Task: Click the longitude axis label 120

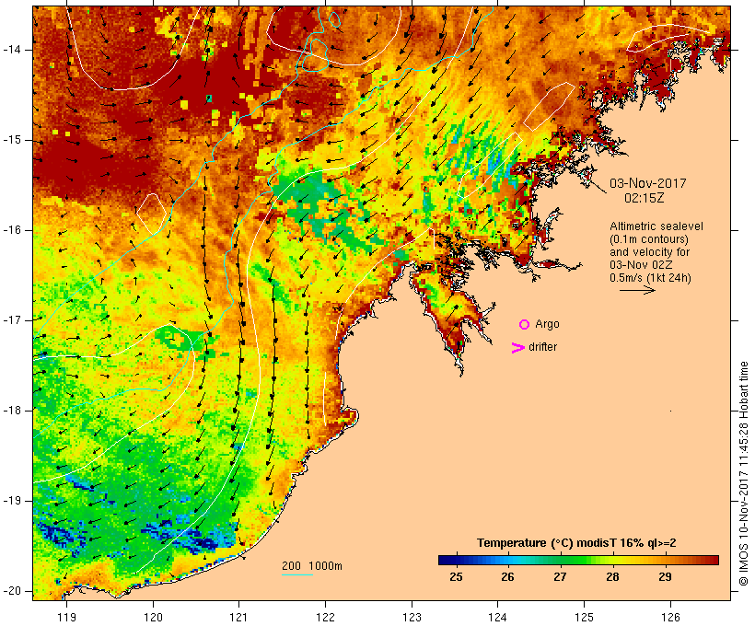Action: [x=153, y=617]
